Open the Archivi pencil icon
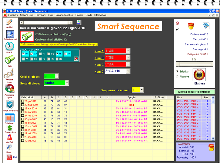 pyautogui.click(x=9, y=22)
